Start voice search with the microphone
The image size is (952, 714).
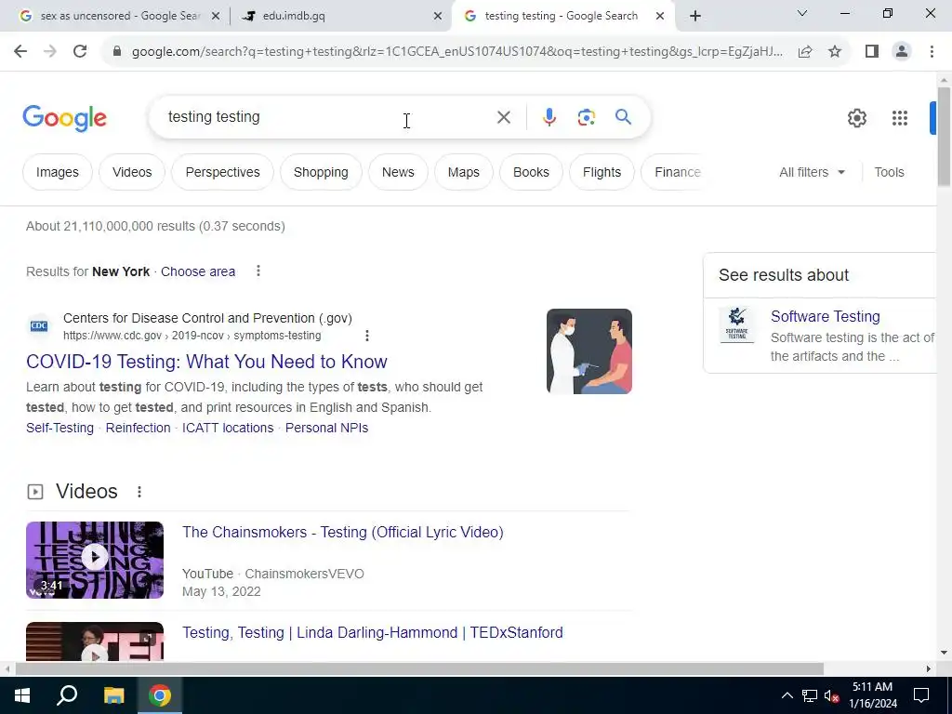tap(549, 117)
